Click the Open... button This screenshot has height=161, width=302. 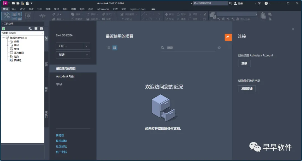pos(69,46)
